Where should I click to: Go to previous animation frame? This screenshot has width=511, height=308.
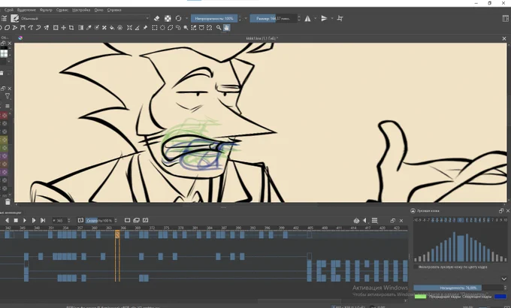(7, 221)
